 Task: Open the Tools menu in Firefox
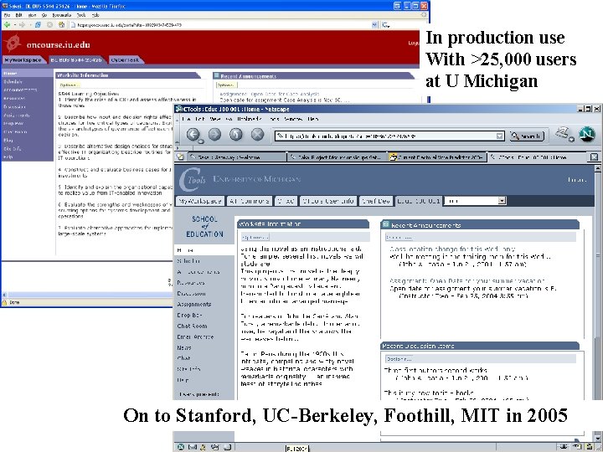(81, 15)
